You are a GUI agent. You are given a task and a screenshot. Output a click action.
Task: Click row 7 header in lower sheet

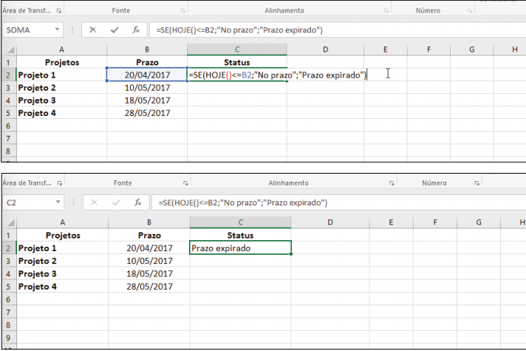coord(7,311)
